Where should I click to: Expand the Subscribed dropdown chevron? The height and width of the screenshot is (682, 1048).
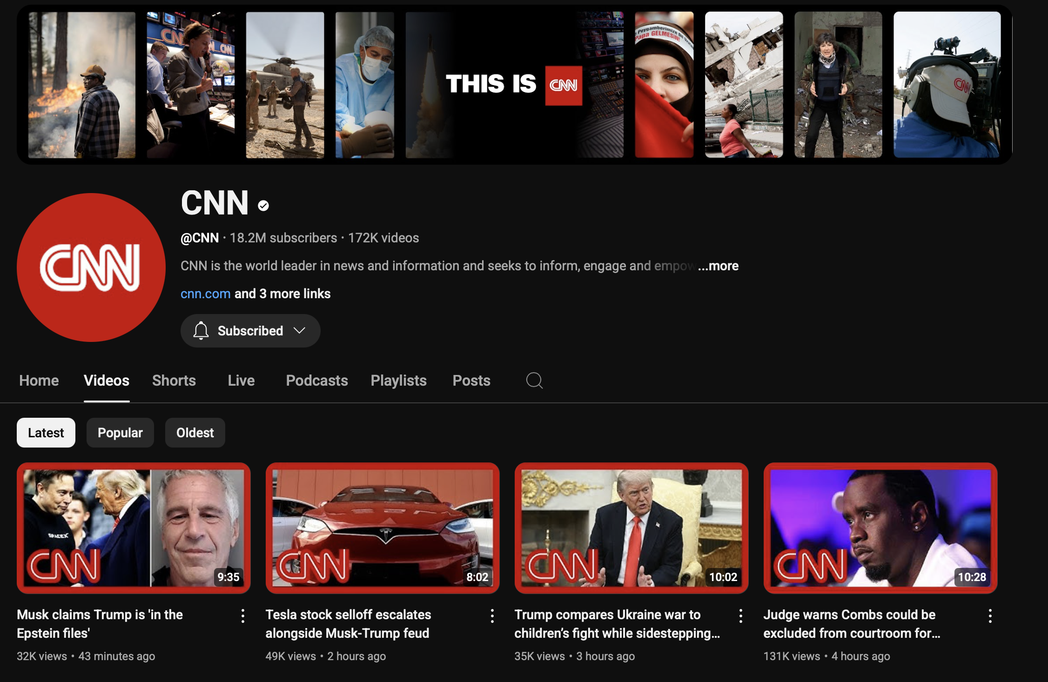[299, 330]
